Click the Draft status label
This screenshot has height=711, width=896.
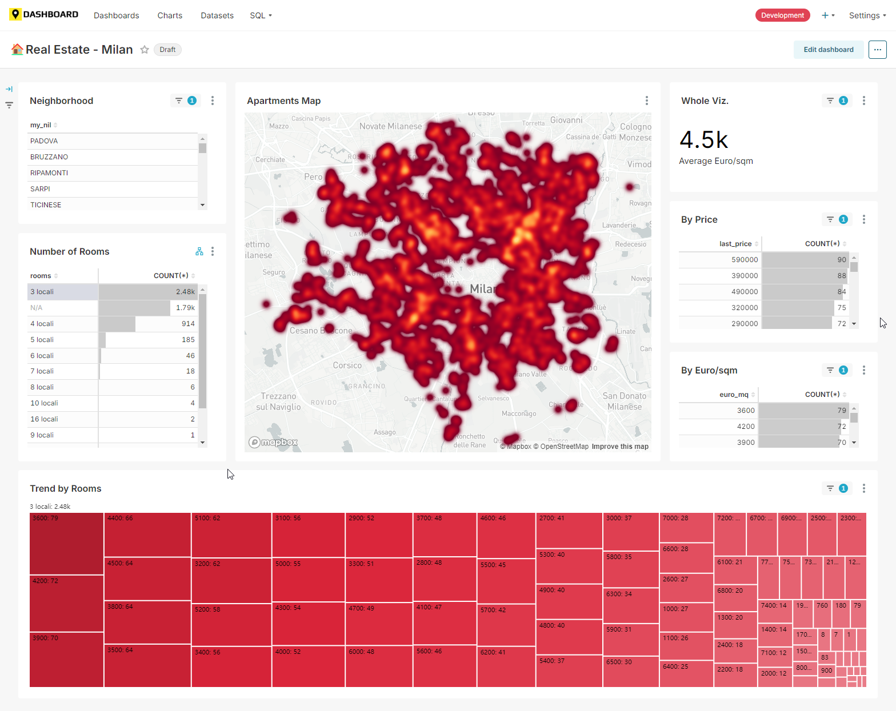click(167, 50)
